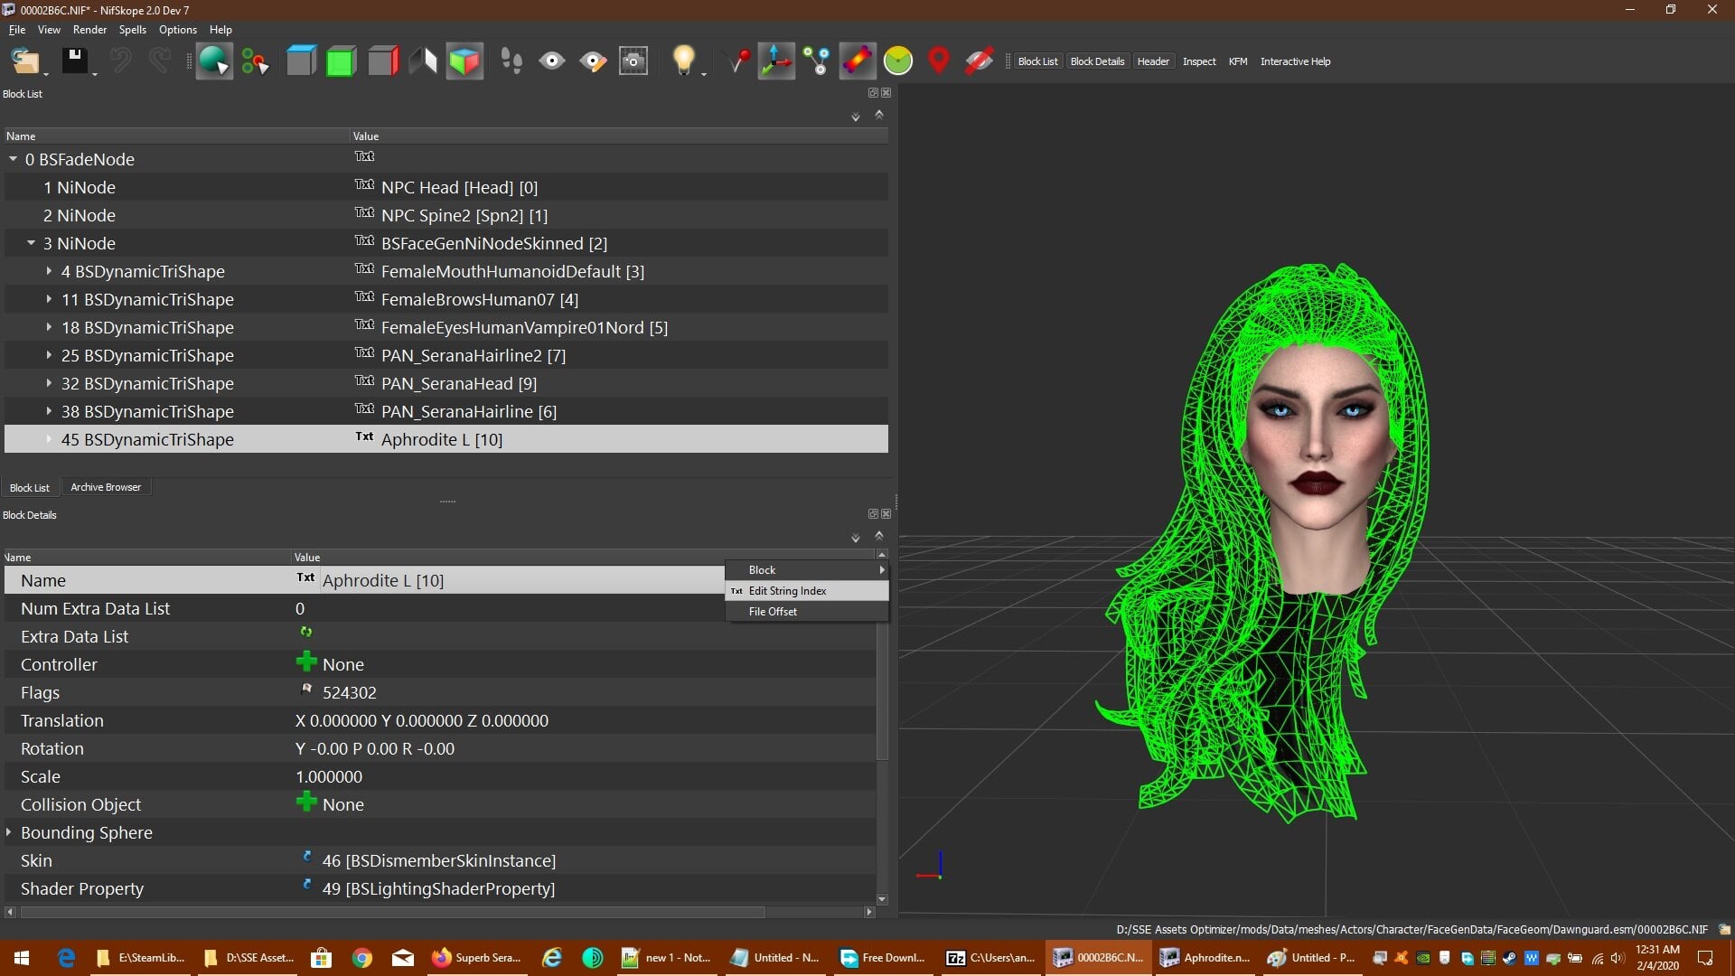Click the Save floppy disk icon
1735x976 pixels.
point(74,61)
